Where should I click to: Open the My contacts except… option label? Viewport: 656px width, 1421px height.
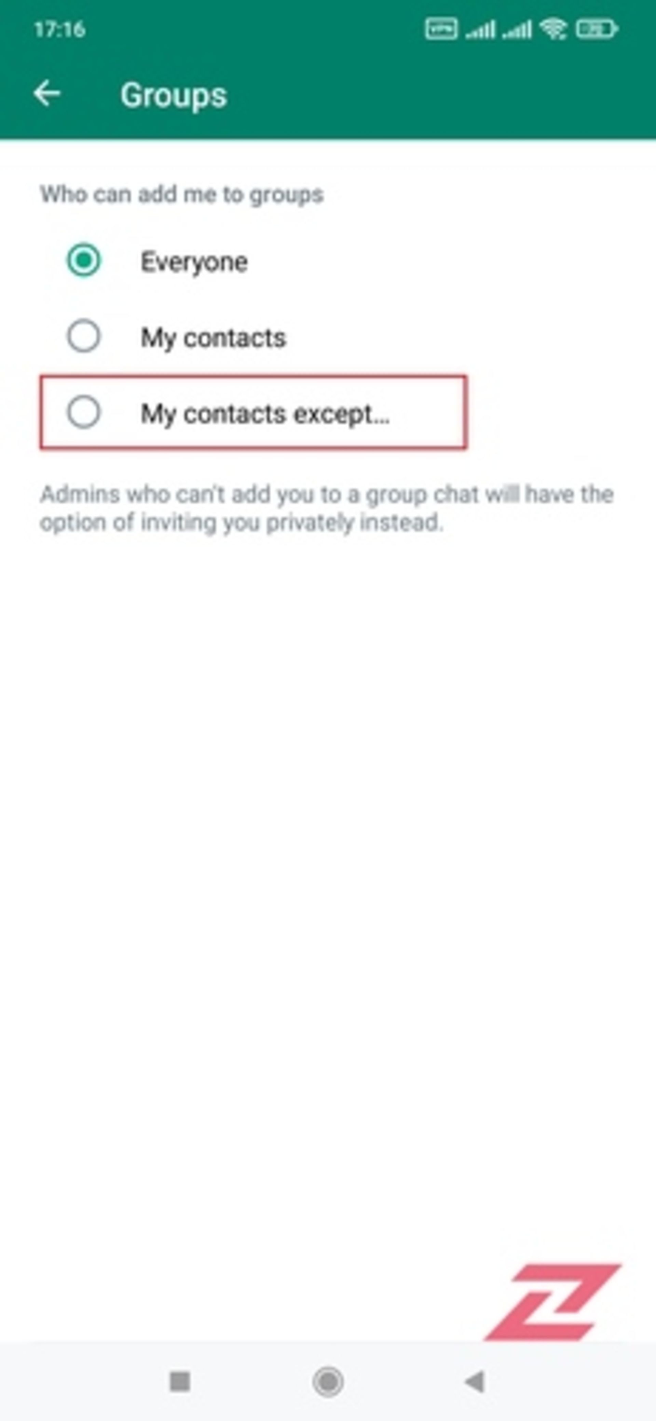tap(265, 414)
